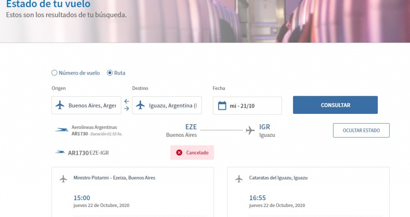
Task: Click the IGR Iguazu destination code
Action: click(x=265, y=127)
